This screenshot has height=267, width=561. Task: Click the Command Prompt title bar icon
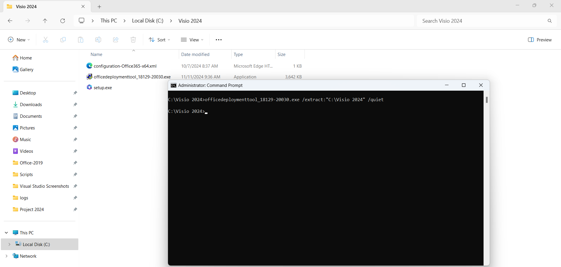174,85
